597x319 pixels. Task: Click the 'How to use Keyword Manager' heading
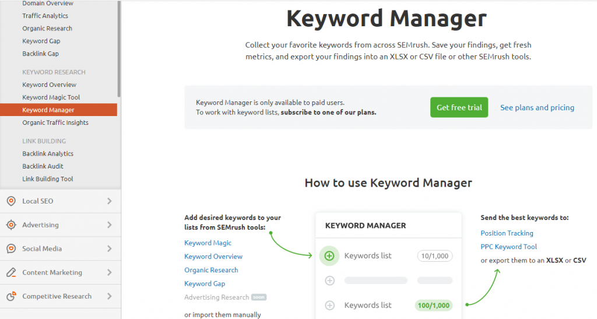pos(388,183)
